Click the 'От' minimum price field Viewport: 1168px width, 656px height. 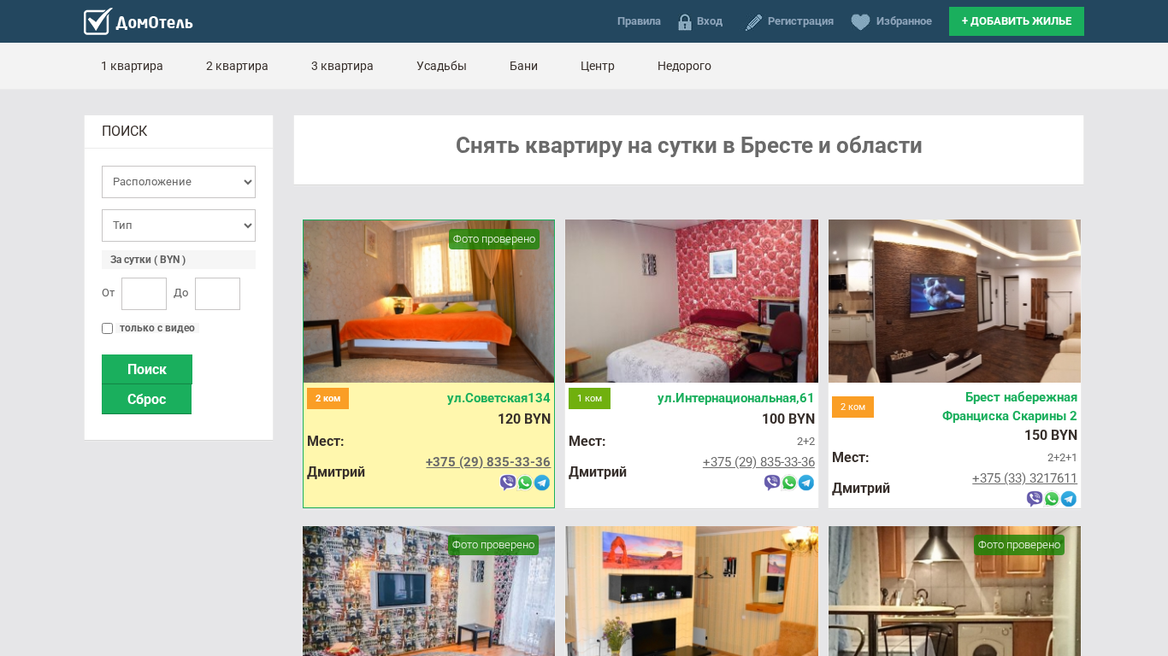click(144, 294)
